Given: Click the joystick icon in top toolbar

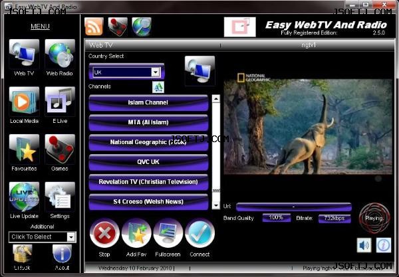Looking at the screenshot, I should coord(118,27).
